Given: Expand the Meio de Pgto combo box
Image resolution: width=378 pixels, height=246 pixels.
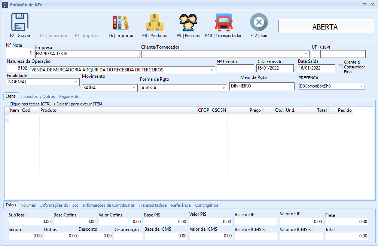Looking at the screenshot, I should click(291, 86).
